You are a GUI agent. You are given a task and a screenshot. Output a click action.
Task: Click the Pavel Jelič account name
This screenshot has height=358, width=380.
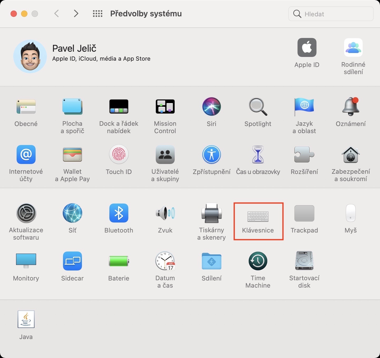tap(74, 48)
